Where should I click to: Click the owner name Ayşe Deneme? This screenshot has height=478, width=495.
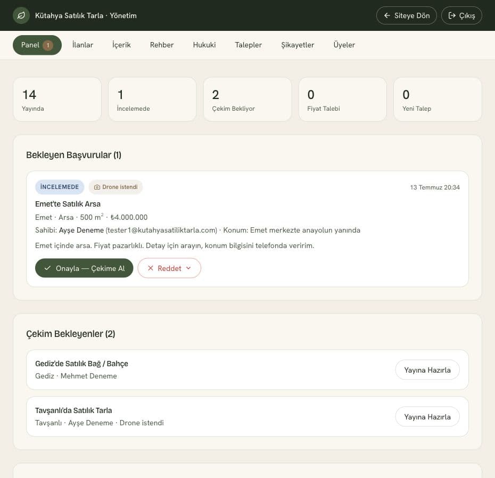pos(81,230)
